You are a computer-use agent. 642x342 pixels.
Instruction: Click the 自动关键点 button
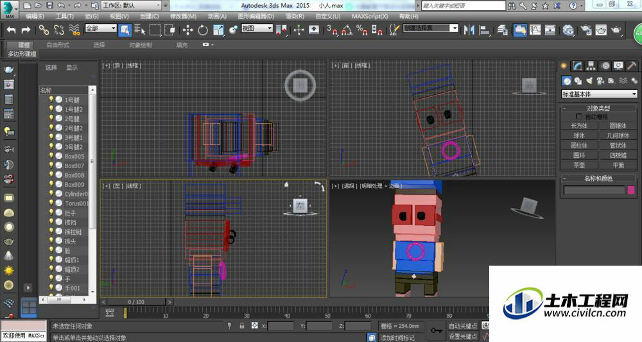(463, 326)
